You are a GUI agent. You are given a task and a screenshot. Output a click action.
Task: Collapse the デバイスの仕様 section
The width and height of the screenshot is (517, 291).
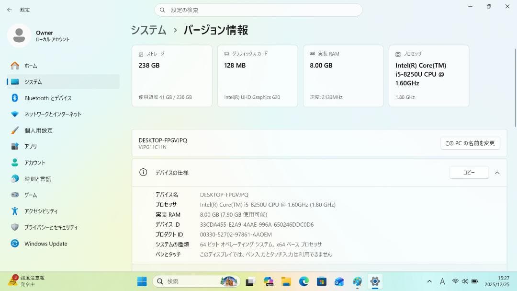(x=497, y=173)
